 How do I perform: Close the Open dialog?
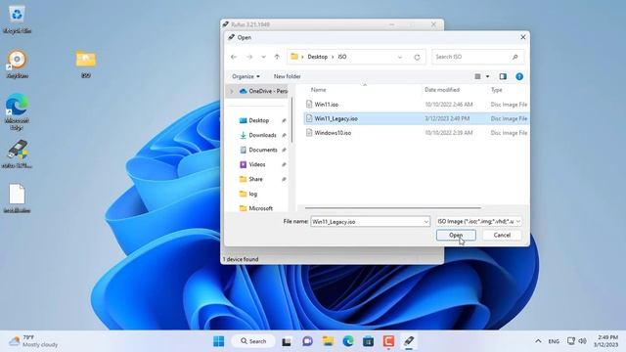tap(523, 37)
